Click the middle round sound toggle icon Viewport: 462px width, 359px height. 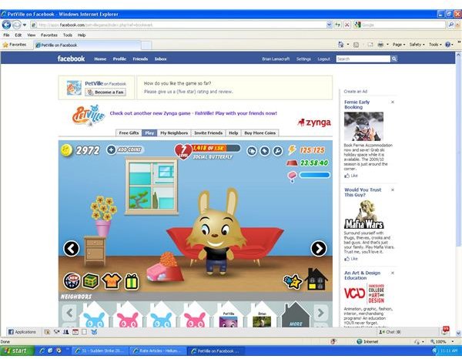(265, 151)
